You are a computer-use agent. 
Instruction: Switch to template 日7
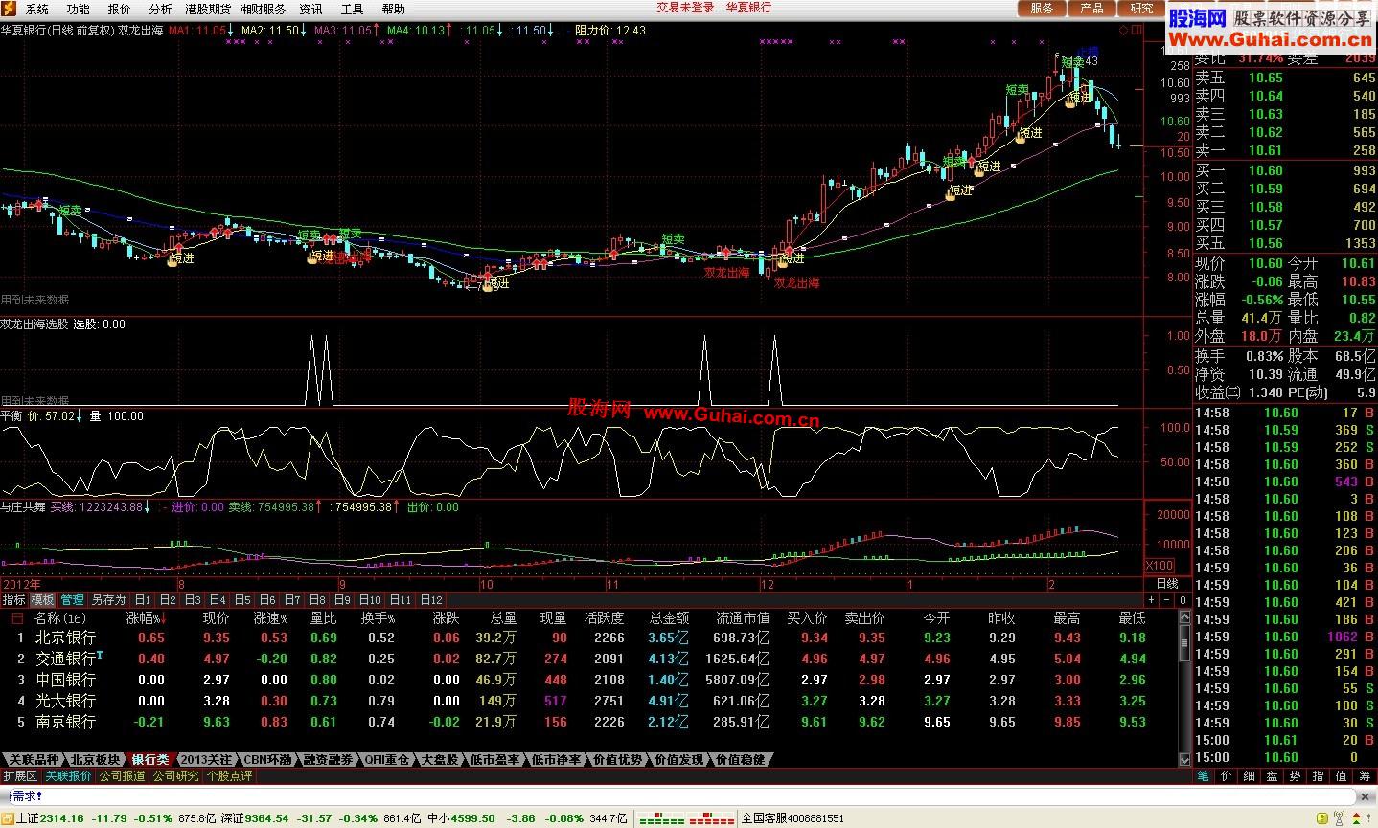[x=292, y=600]
